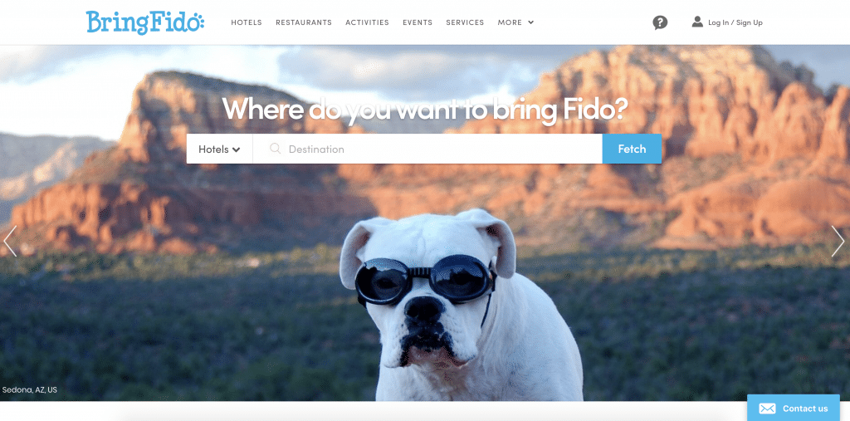This screenshot has height=421, width=850.
Task: Advance to next slide with right arrow
Action: click(x=838, y=241)
